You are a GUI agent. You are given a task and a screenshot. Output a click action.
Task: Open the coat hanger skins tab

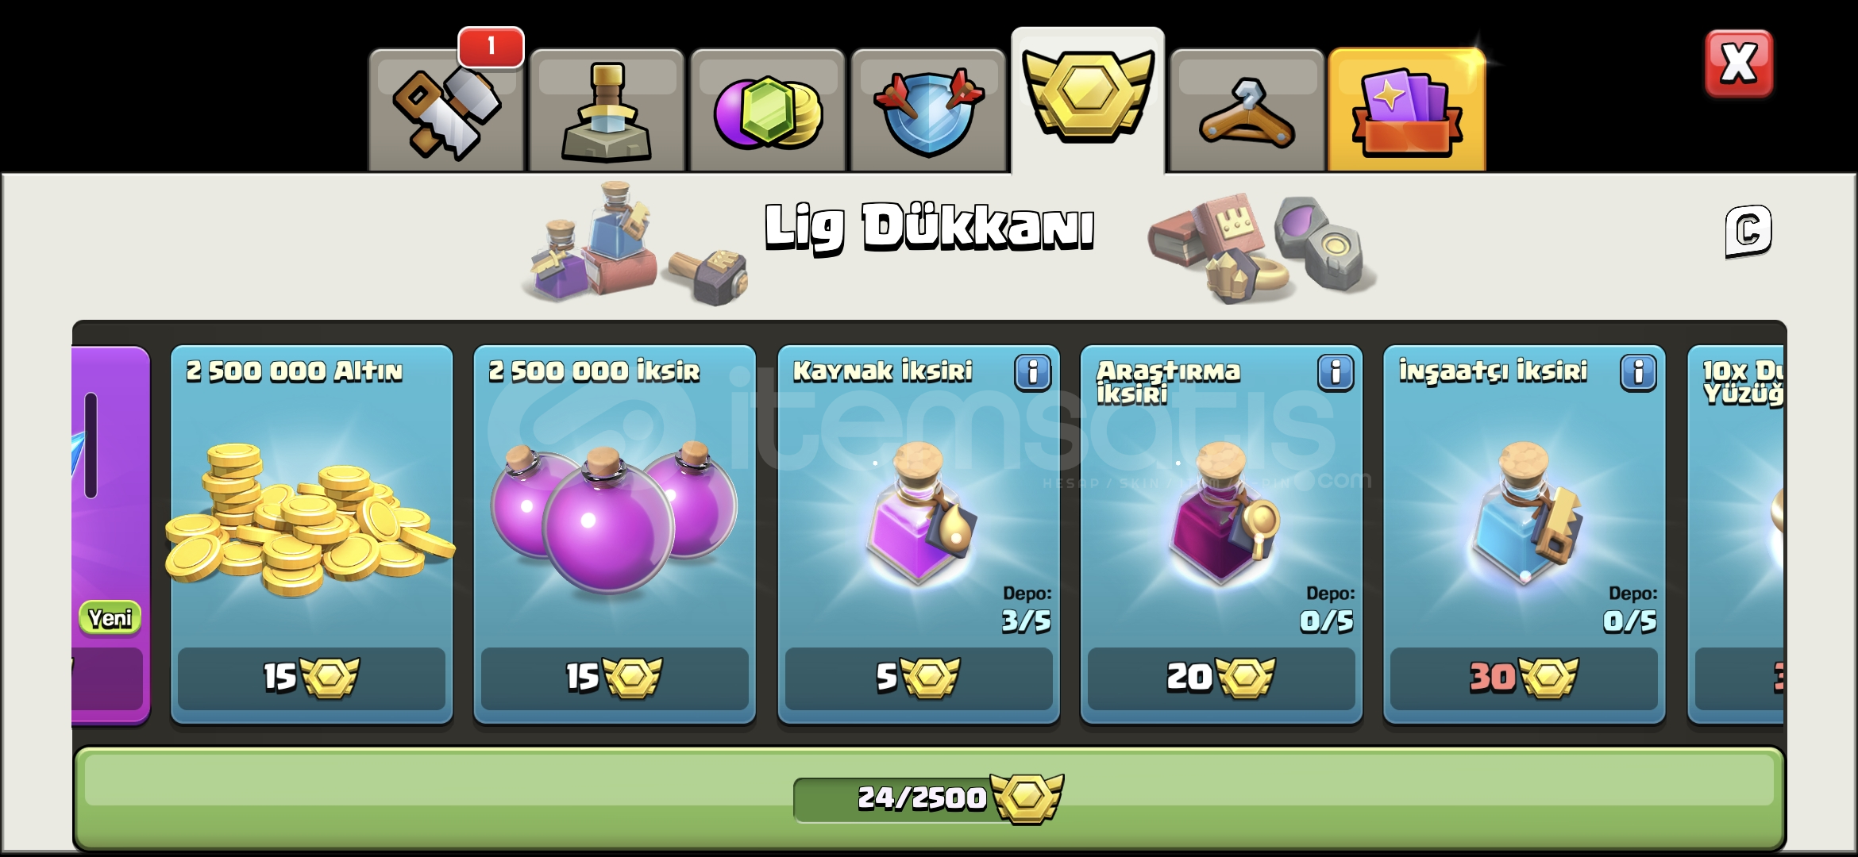click(x=1247, y=111)
